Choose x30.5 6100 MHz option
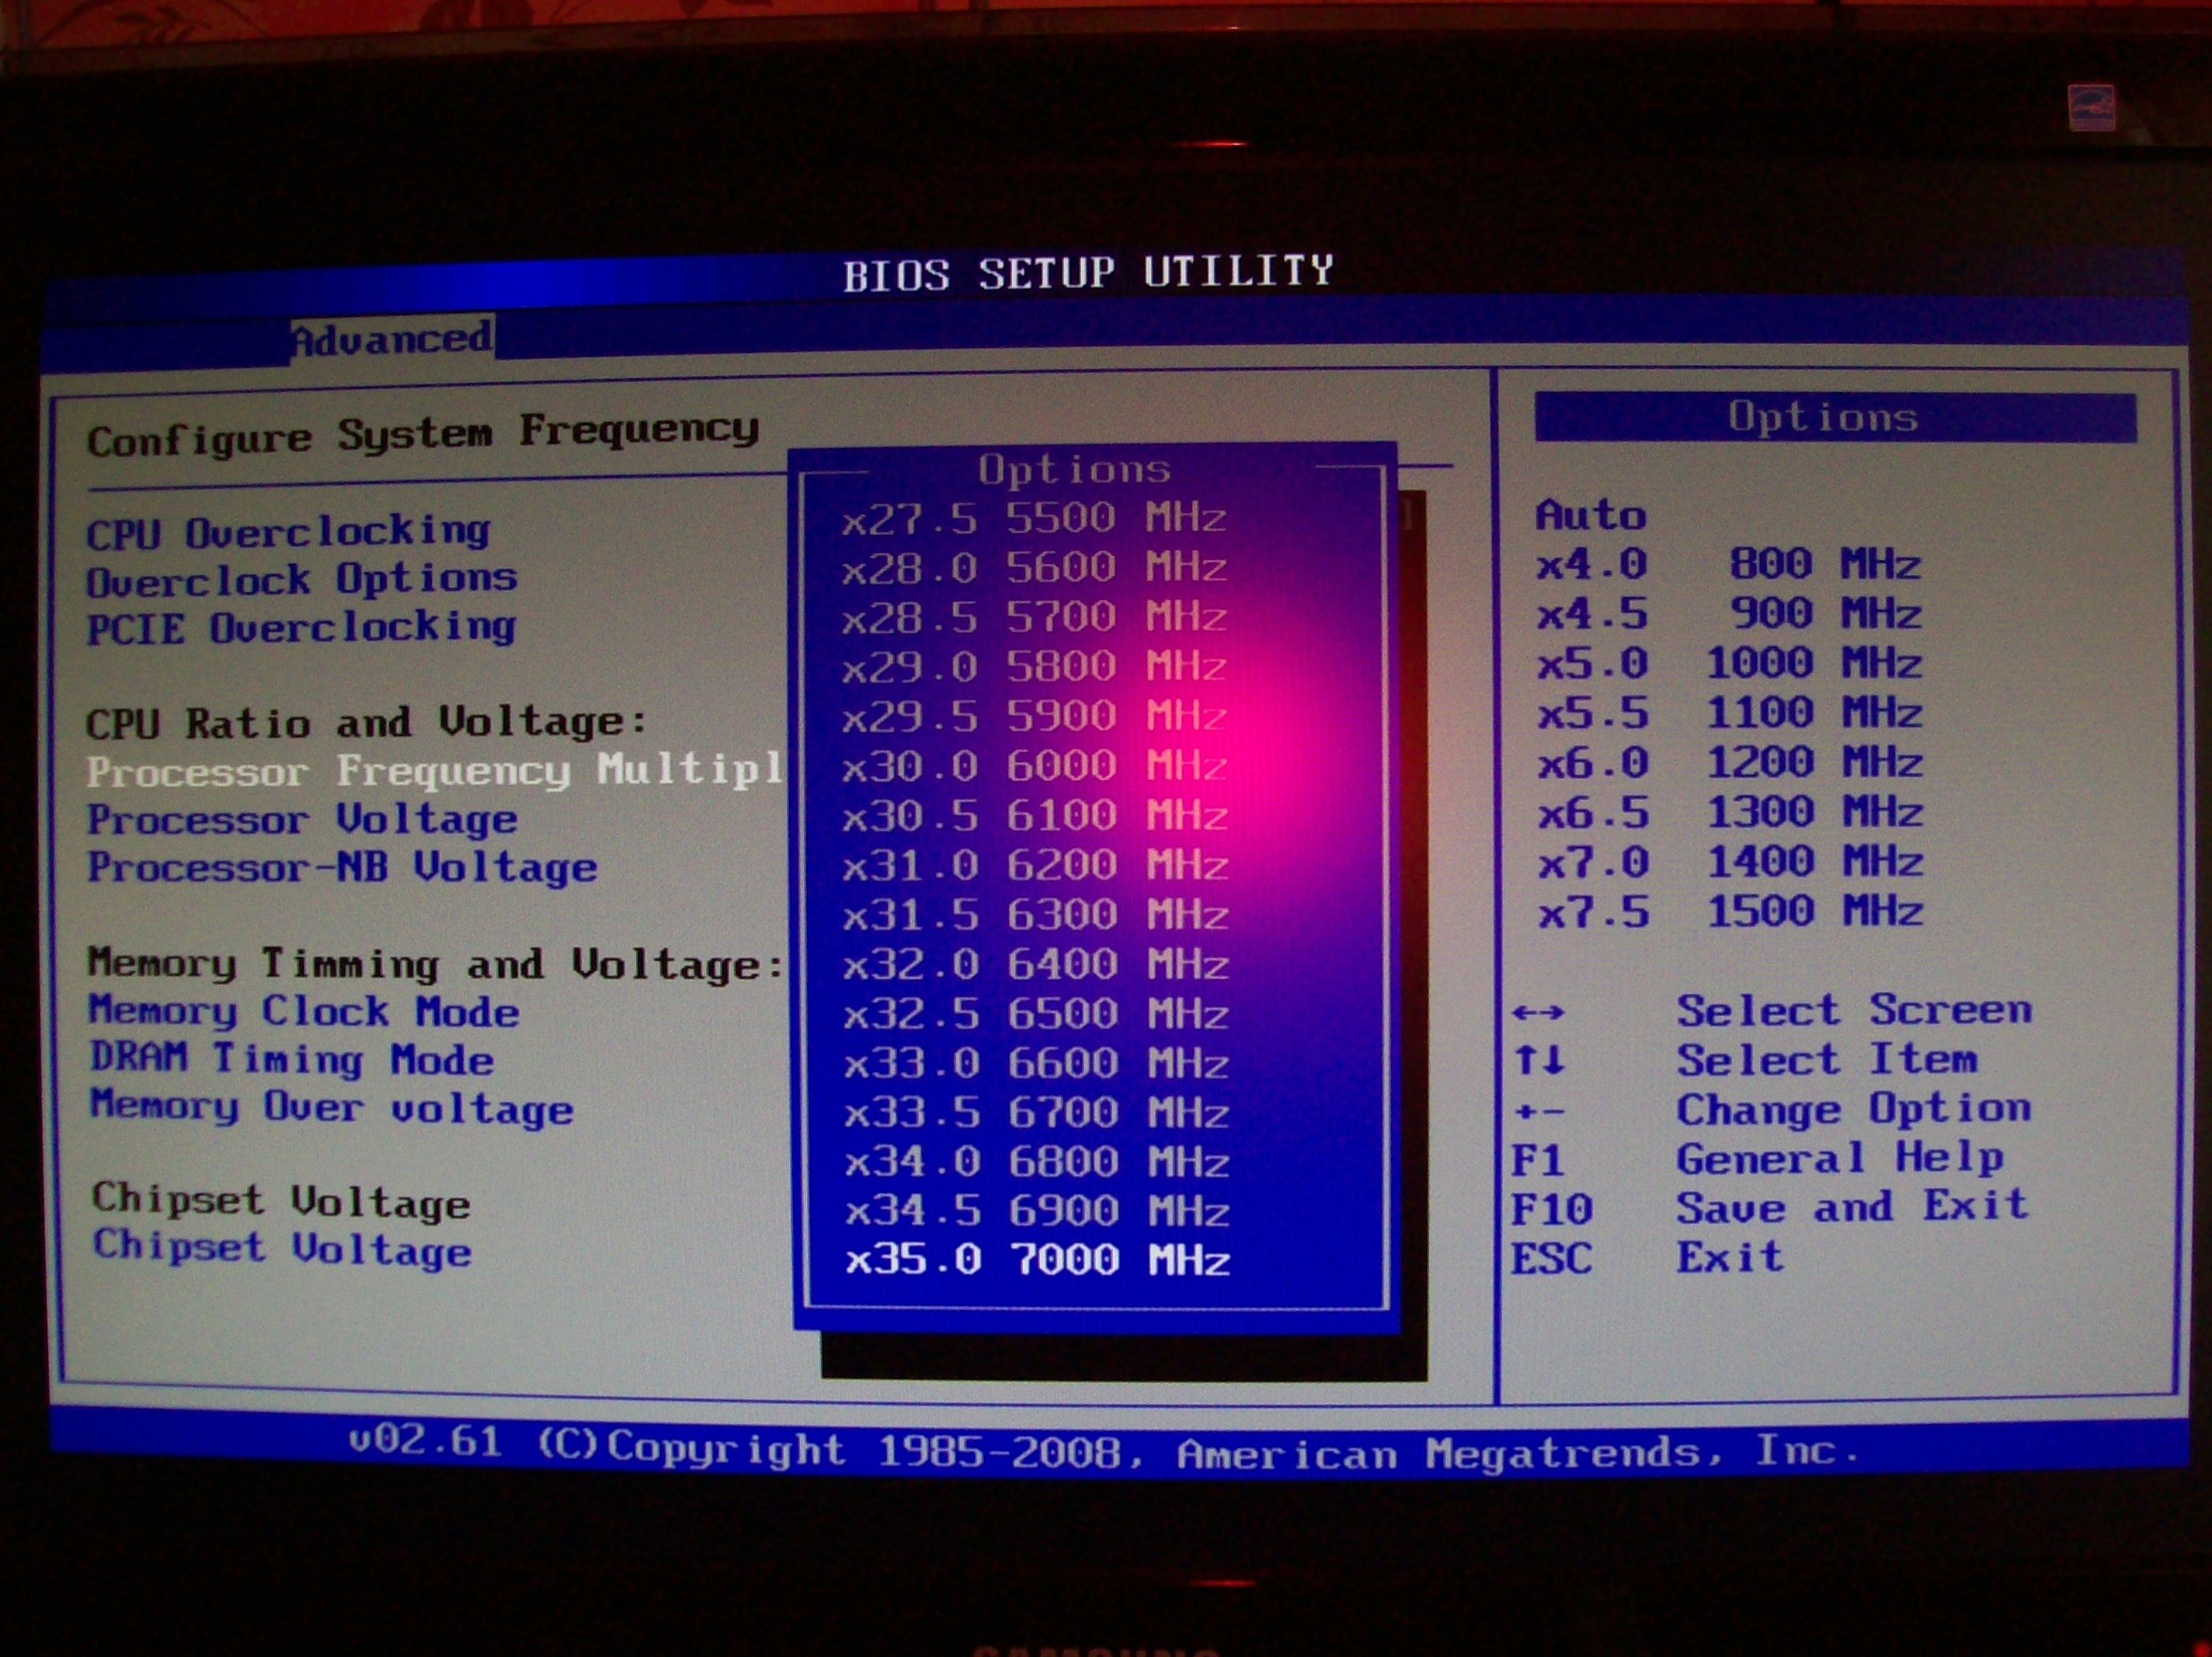Image resolution: width=2212 pixels, height=1657 pixels. tap(1035, 816)
